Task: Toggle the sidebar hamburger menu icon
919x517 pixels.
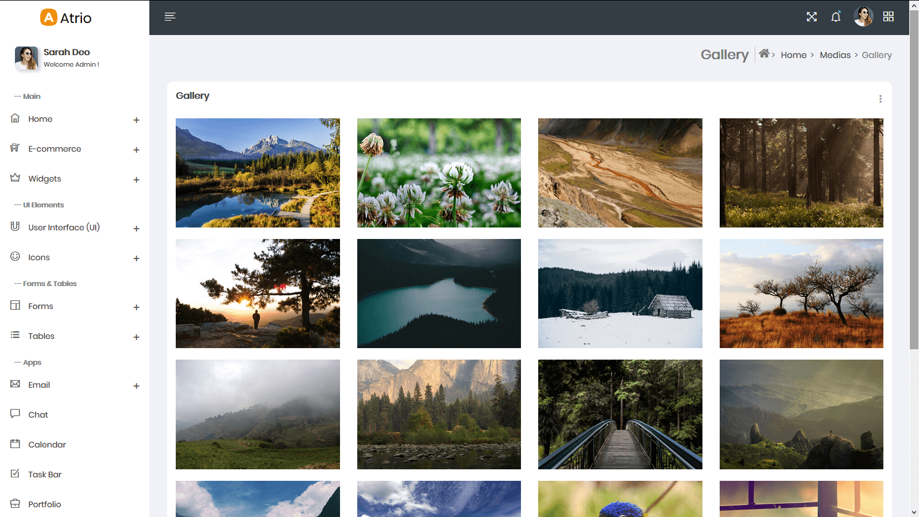Action: [x=169, y=17]
